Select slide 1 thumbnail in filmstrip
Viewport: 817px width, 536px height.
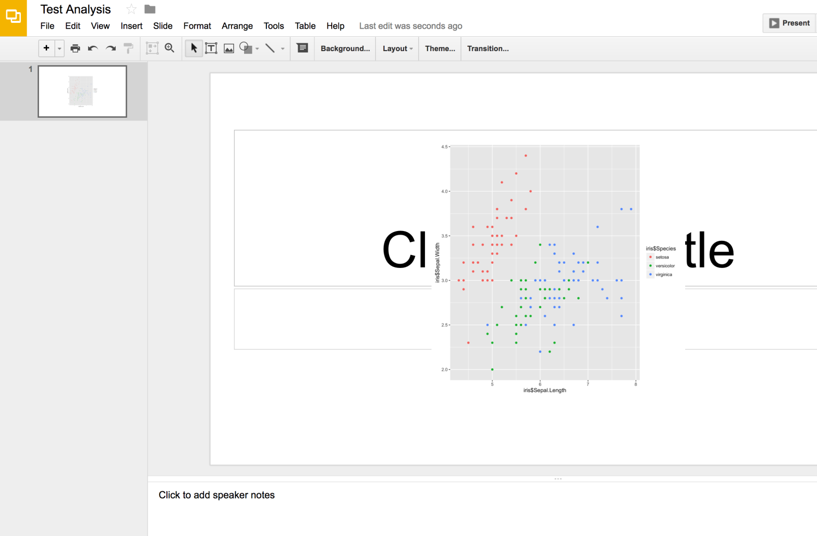[82, 91]
